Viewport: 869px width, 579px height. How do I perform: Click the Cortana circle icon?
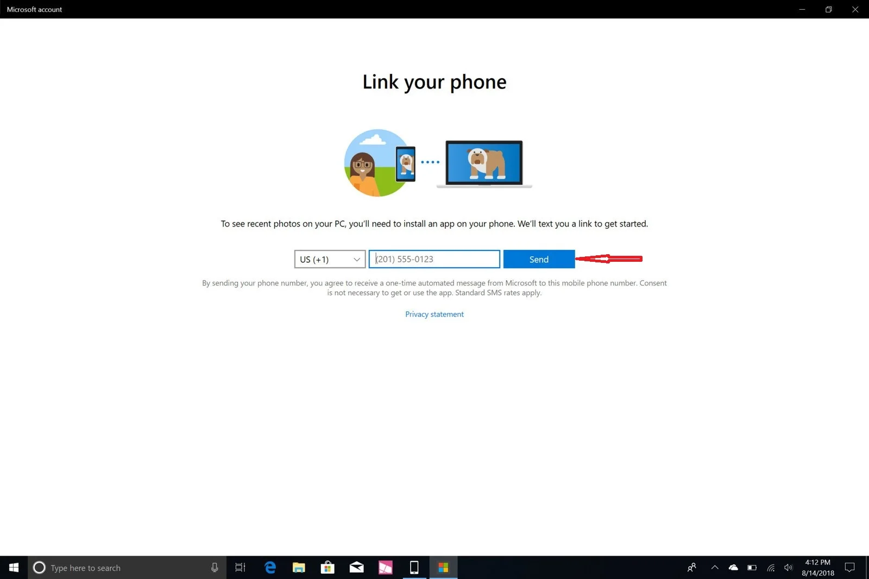point(39,568)
